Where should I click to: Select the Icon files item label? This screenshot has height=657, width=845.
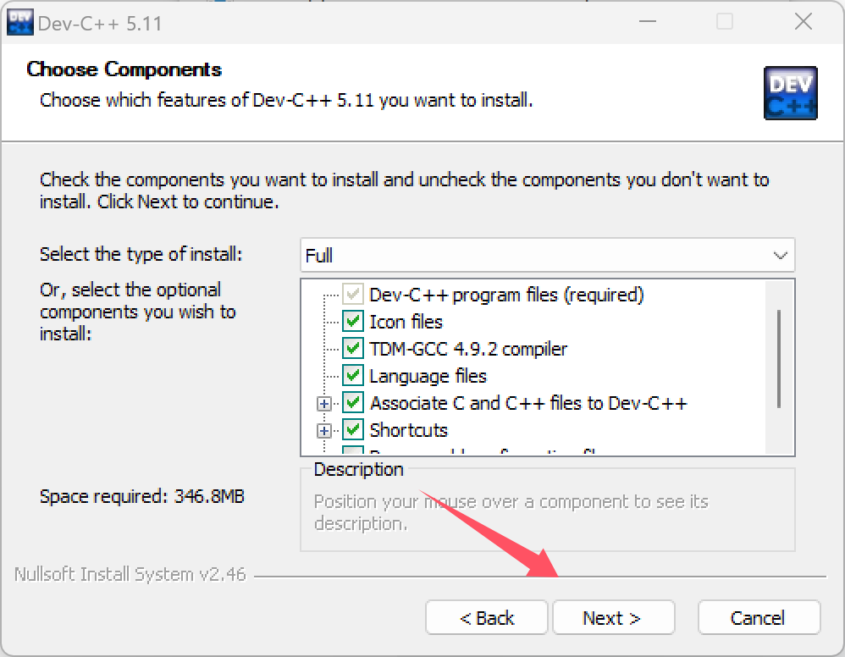click(x=406, y=323)
